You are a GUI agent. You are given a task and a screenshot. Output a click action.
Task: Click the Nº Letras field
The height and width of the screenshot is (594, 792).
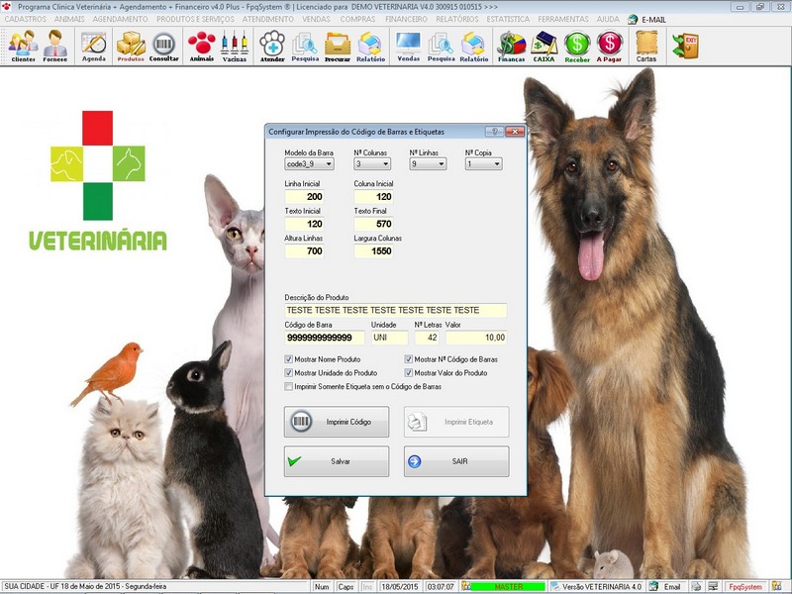coord(427,338)
